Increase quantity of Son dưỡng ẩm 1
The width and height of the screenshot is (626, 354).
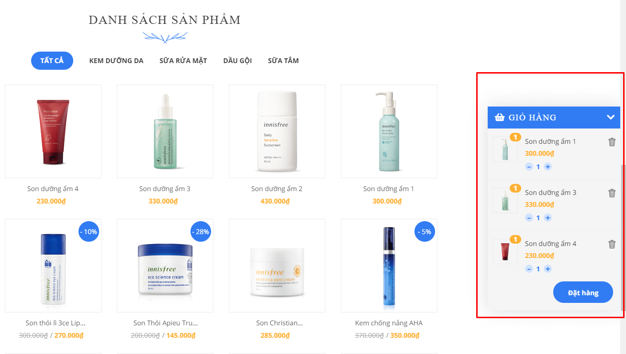pos(548,167)
